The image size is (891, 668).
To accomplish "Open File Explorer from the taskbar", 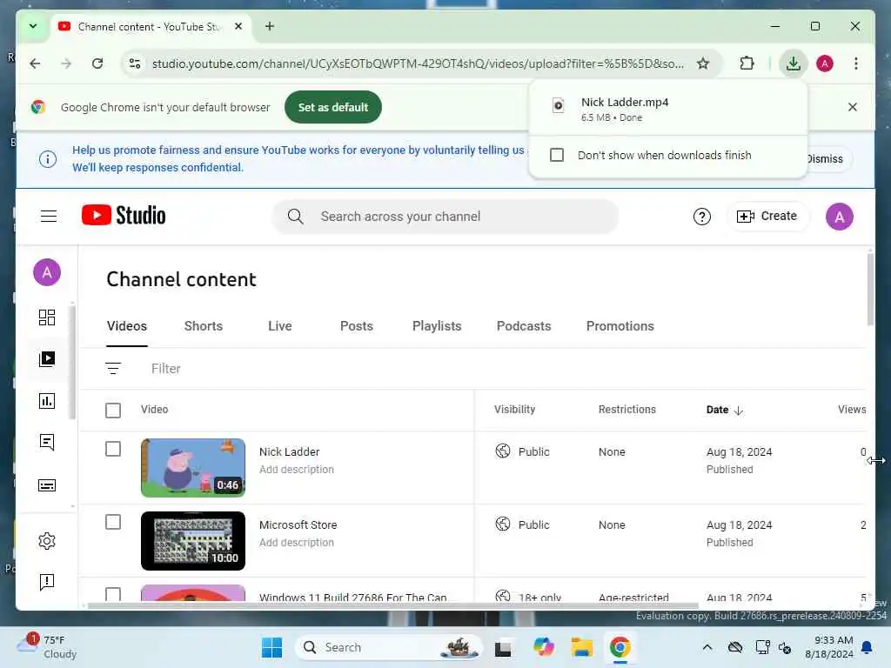I will point(582,647).
